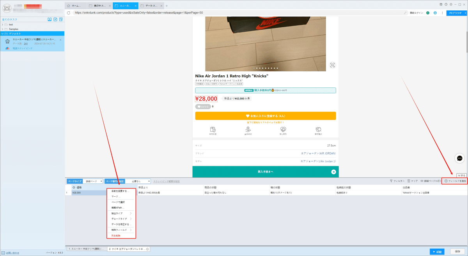Switch to bottom tab 1. スニーカー 中古フリマ
The height and width of the screenshot is (256, 468).
[x=86, y=249]
